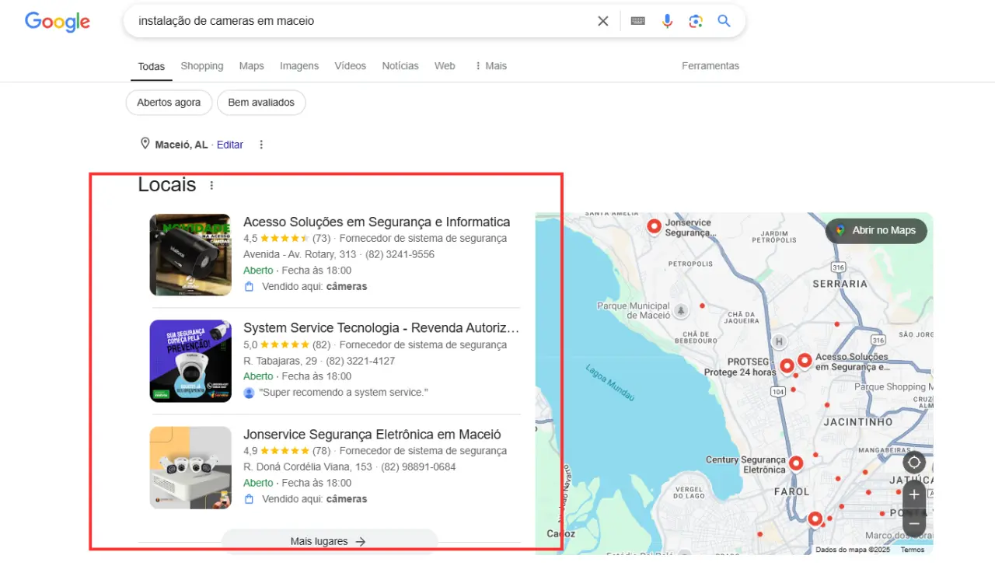Image resolution: width=995 pixels, height=566 pixels.
Task: Click the Parque Municipal de Maceió marker
Action: [682, 311]
